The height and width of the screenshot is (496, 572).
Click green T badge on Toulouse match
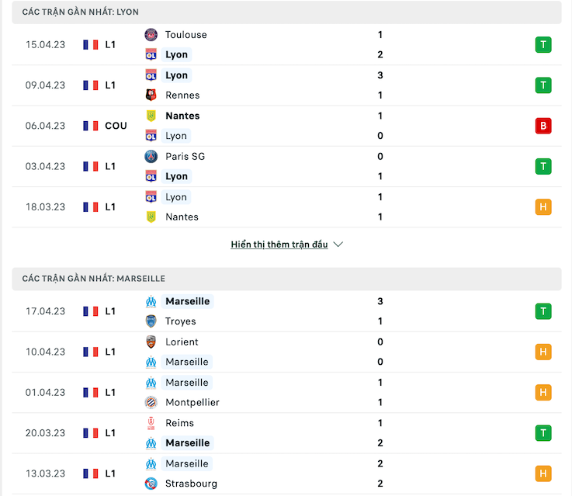(543, 45)
